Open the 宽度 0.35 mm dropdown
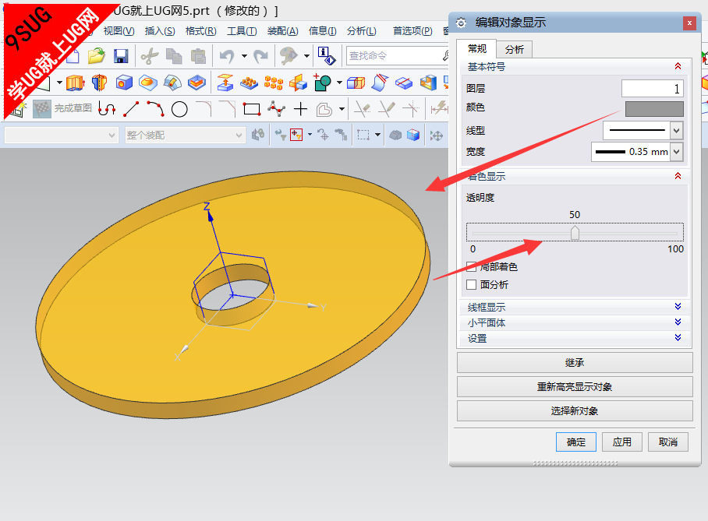The image size is (708, 521). pyautogui.click(x=676, y=152)
